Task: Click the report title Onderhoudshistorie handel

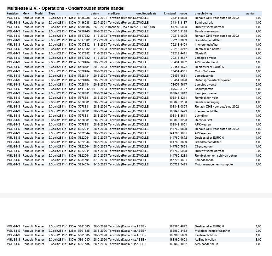Action: pos(96,8)
